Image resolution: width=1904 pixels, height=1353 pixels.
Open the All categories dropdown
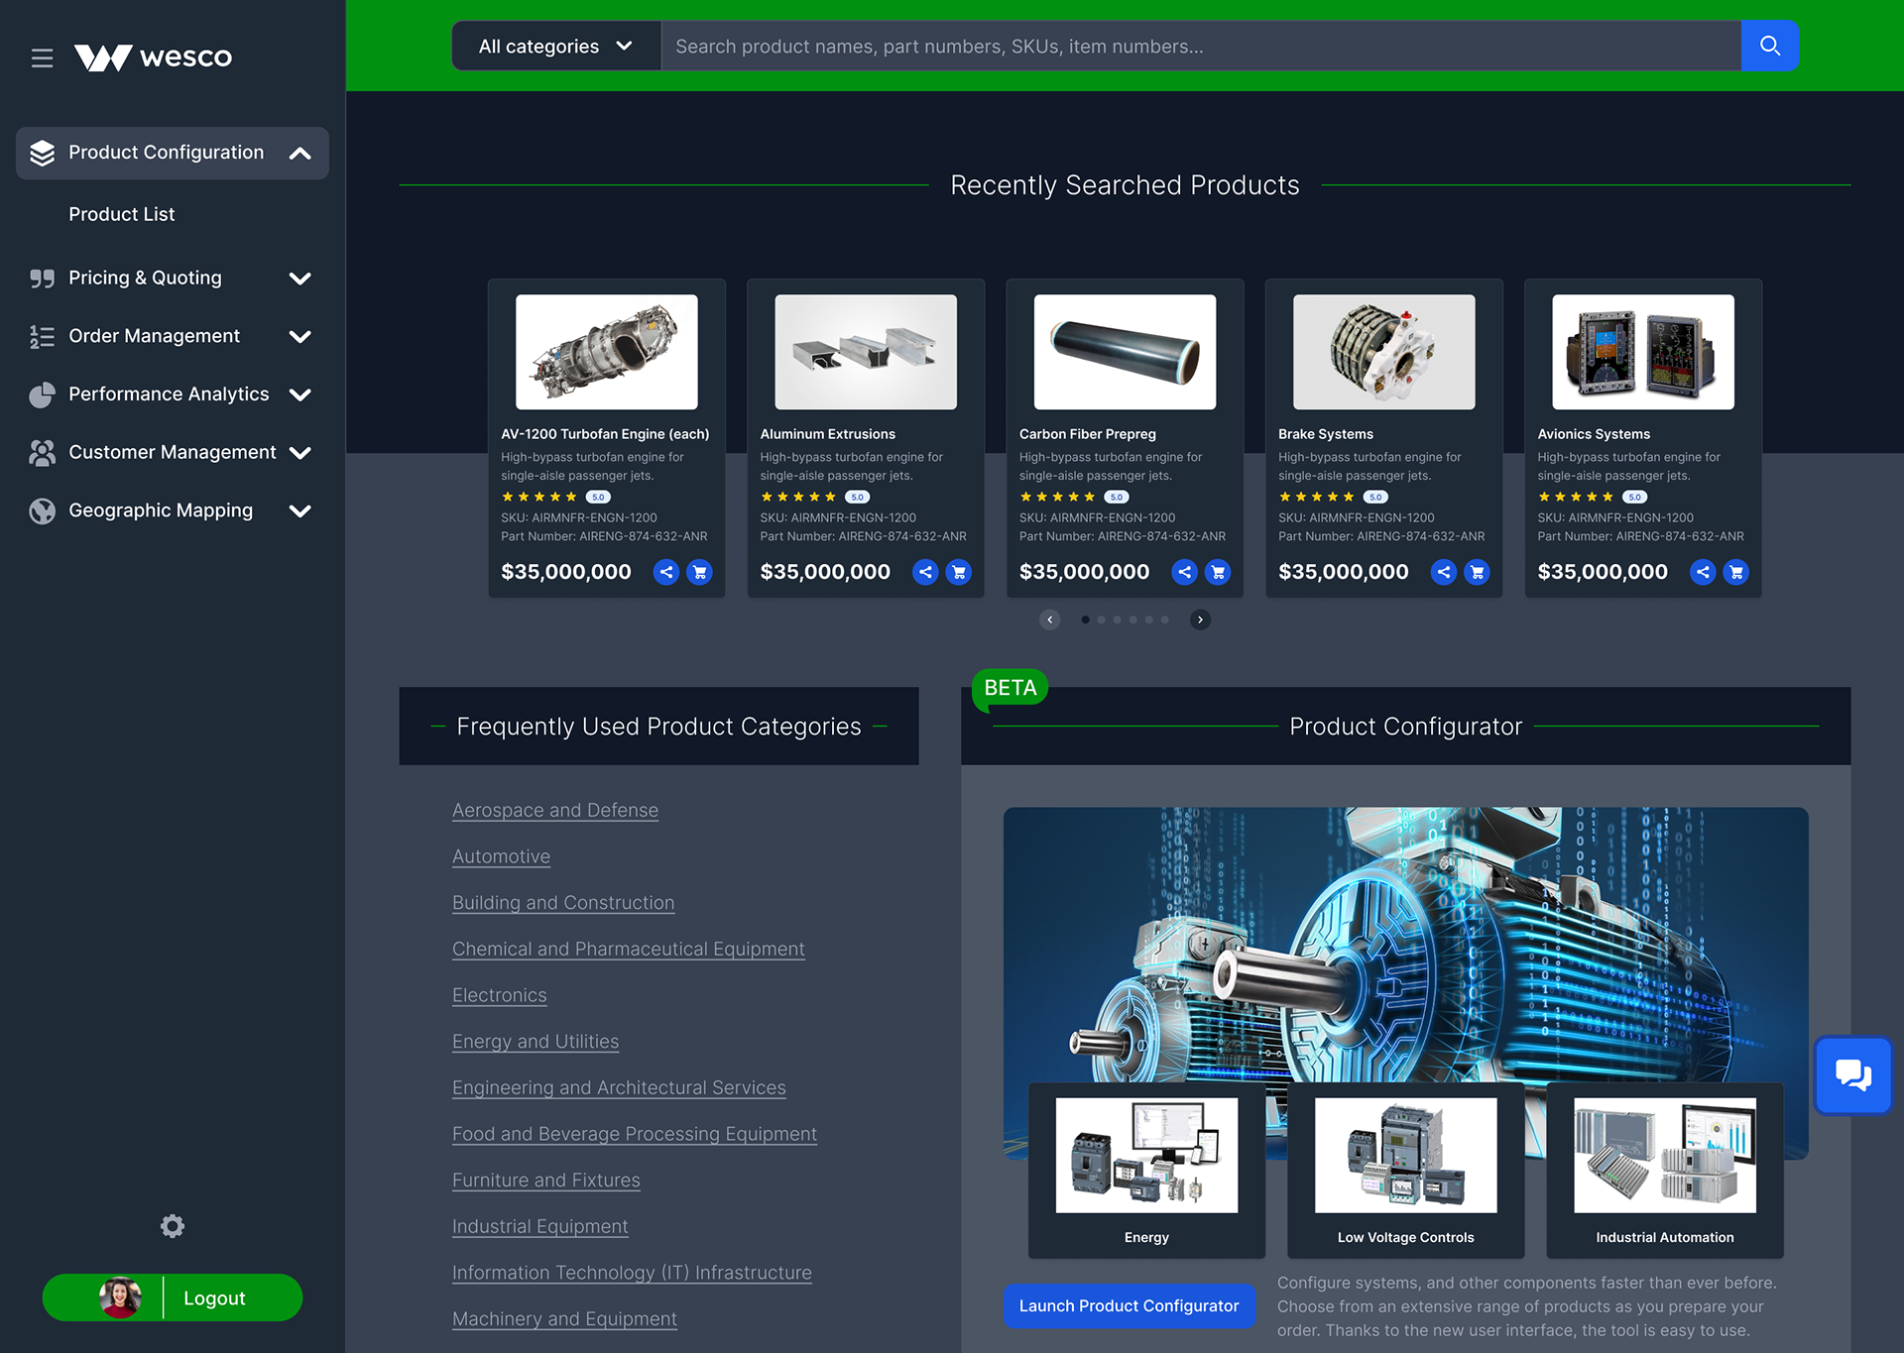[556, 46]
